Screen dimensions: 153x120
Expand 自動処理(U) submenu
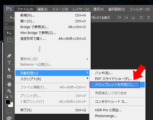(52, 73)
